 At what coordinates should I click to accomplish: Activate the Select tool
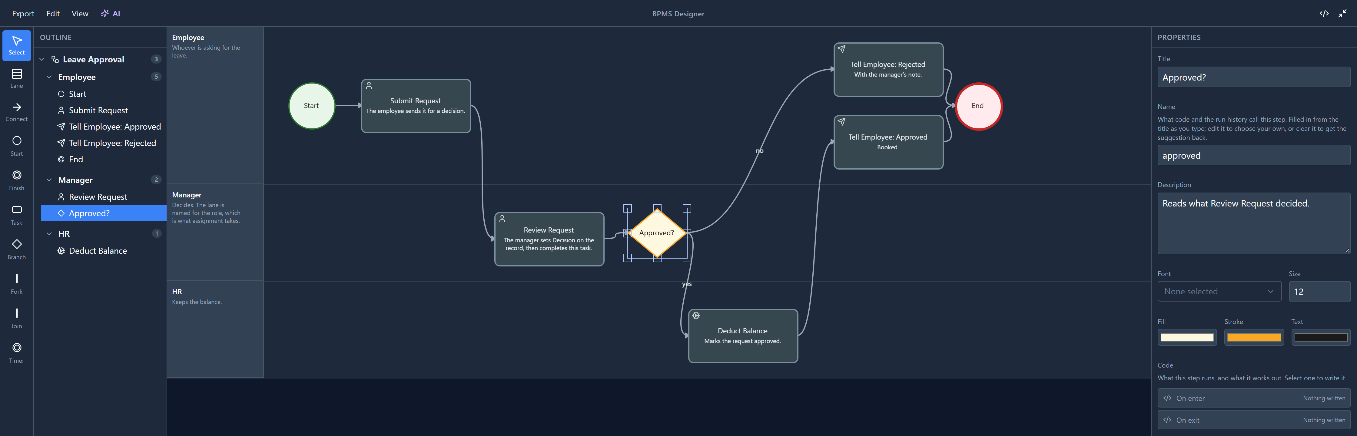pos(16,45)
